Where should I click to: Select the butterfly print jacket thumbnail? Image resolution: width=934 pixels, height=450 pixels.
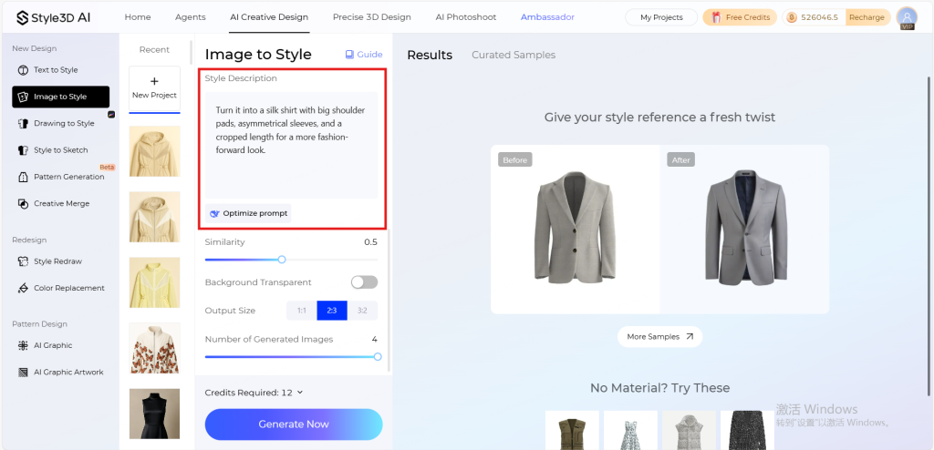(x=154, y=348)
